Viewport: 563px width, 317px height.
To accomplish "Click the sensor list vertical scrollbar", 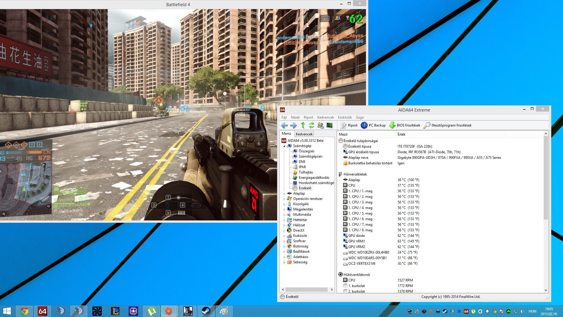I will [x=546, y=178].
